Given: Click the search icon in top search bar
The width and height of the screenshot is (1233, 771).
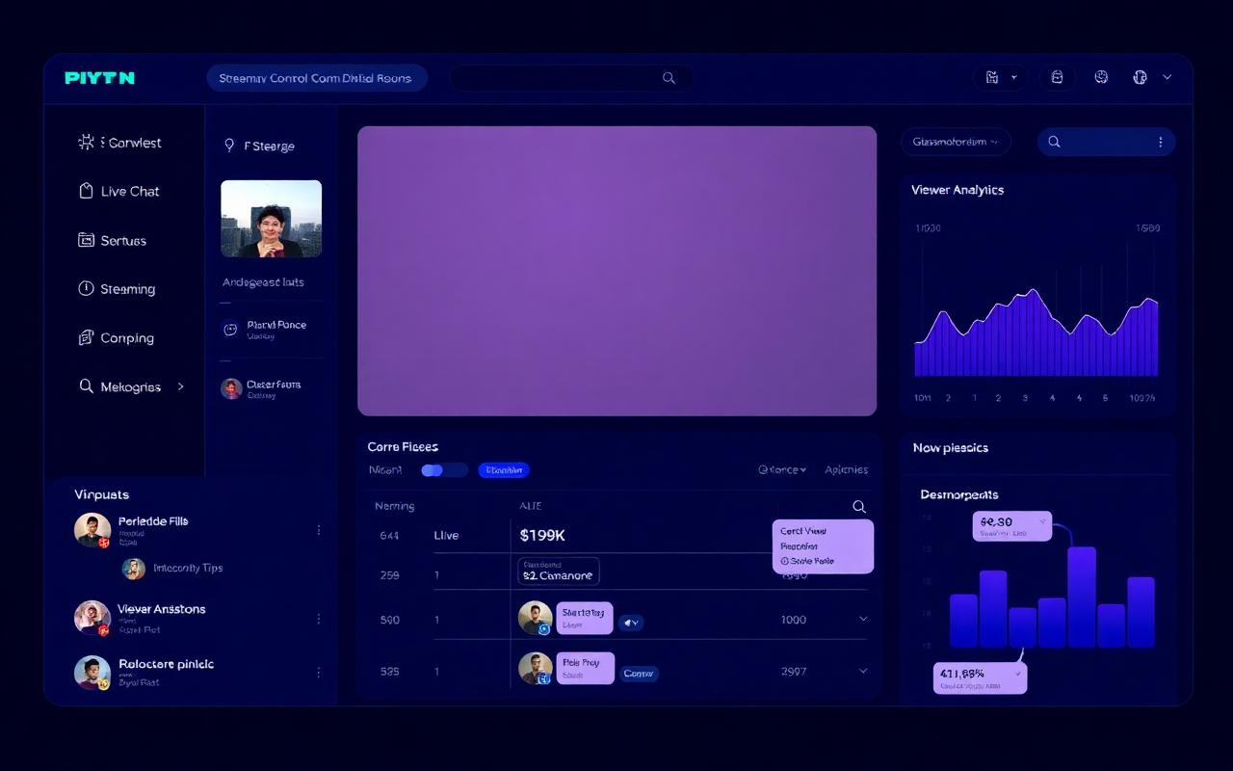Looking at the screenshot, I should coord(669,78).
